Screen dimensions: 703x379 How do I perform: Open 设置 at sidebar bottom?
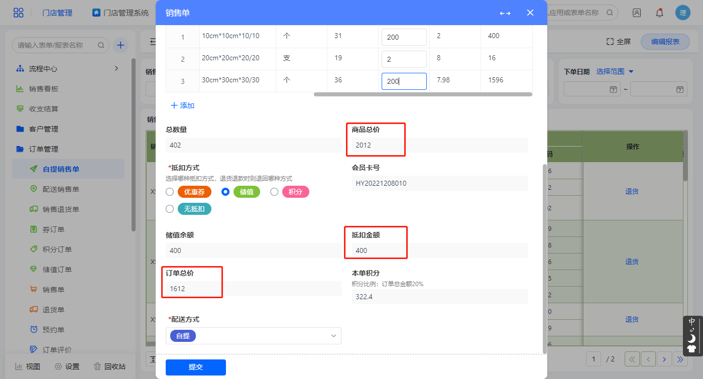(x=67, y=366)
